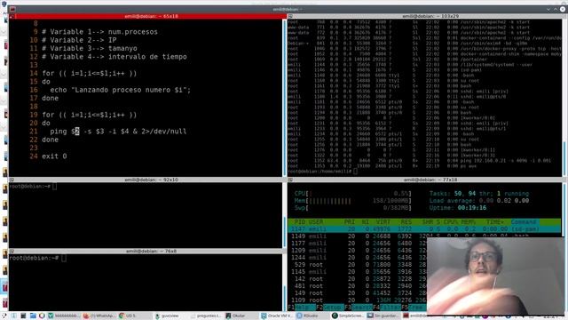Click the group icon of the 76x8 pane

(12, 251)
